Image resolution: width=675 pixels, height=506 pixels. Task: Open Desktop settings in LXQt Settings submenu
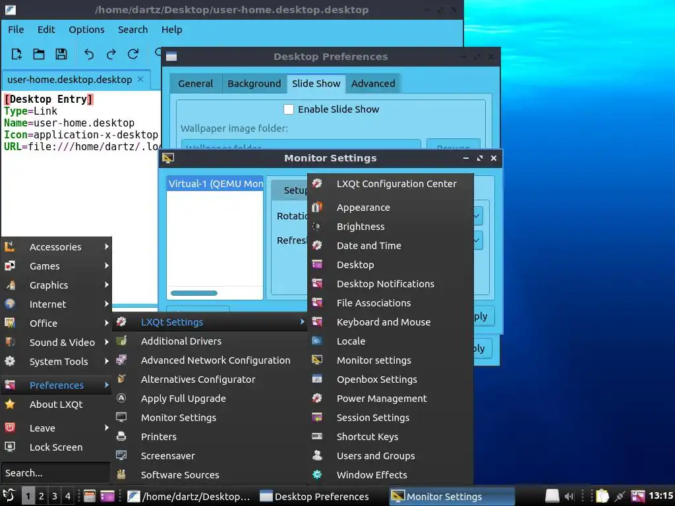click(x=390, y=265)
